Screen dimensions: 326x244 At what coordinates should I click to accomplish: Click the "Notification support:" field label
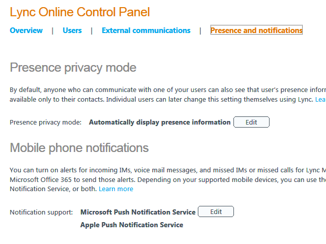point(41,212)
